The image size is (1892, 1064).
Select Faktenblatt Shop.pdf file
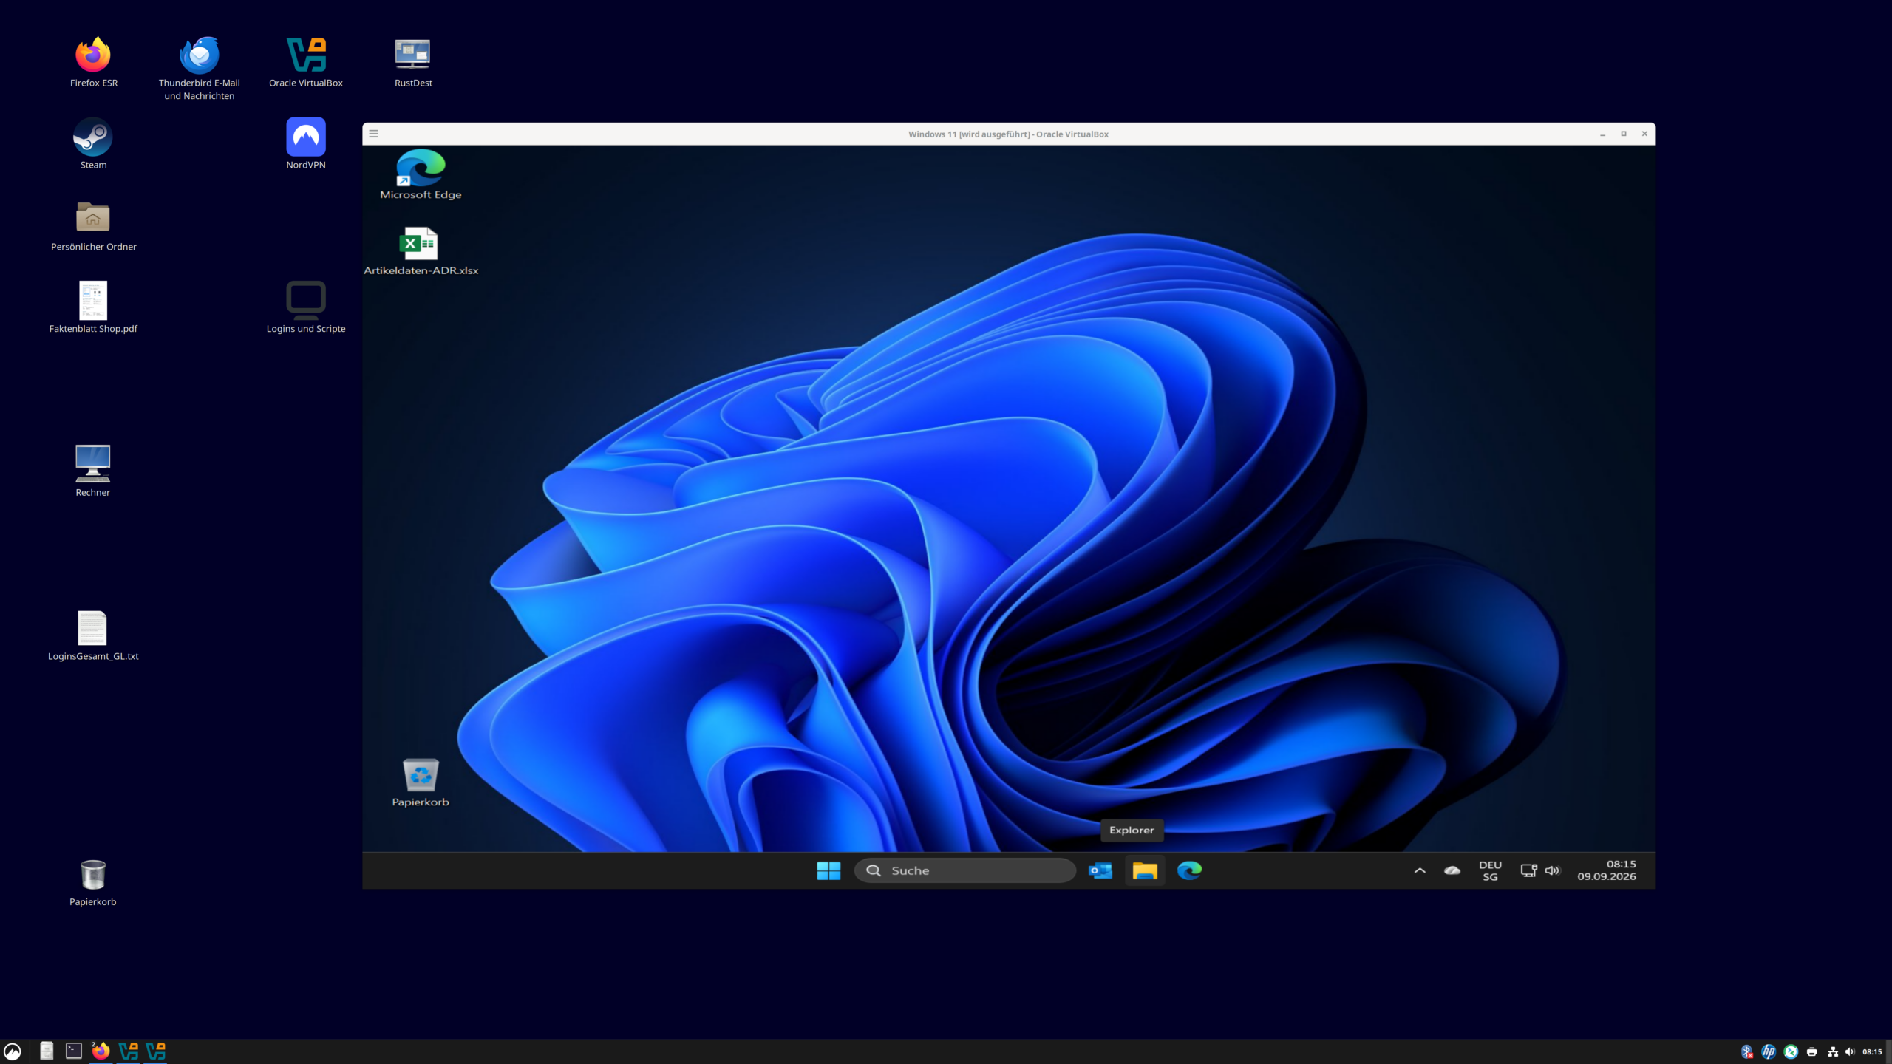(93, 308)
